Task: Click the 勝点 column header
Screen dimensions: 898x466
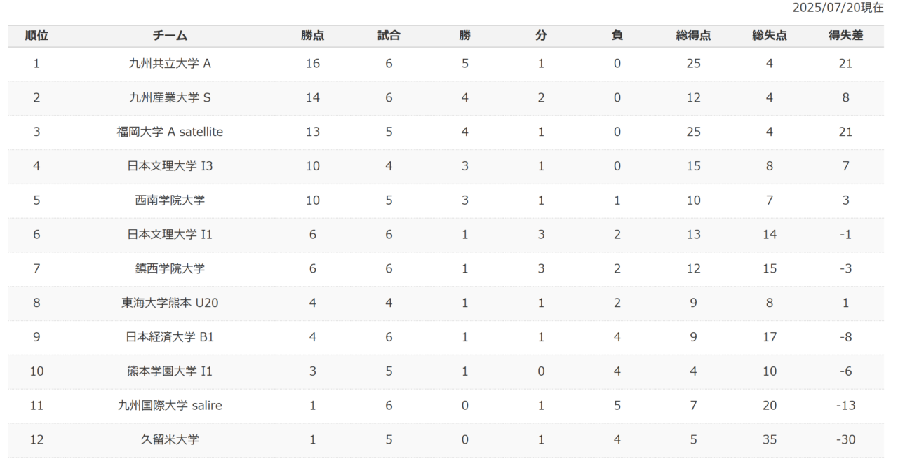Action: coord(313,36)
